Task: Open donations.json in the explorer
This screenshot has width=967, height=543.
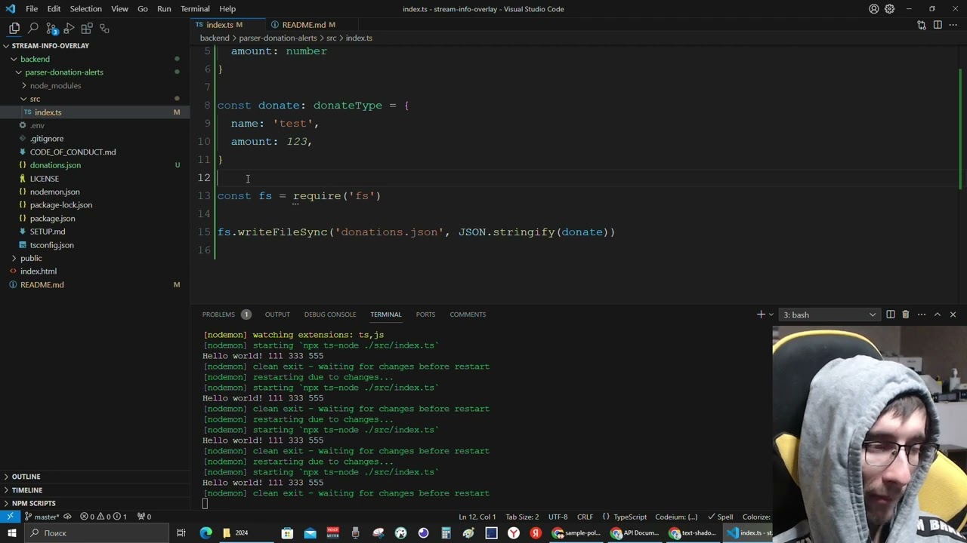Action: coord(55,165)
